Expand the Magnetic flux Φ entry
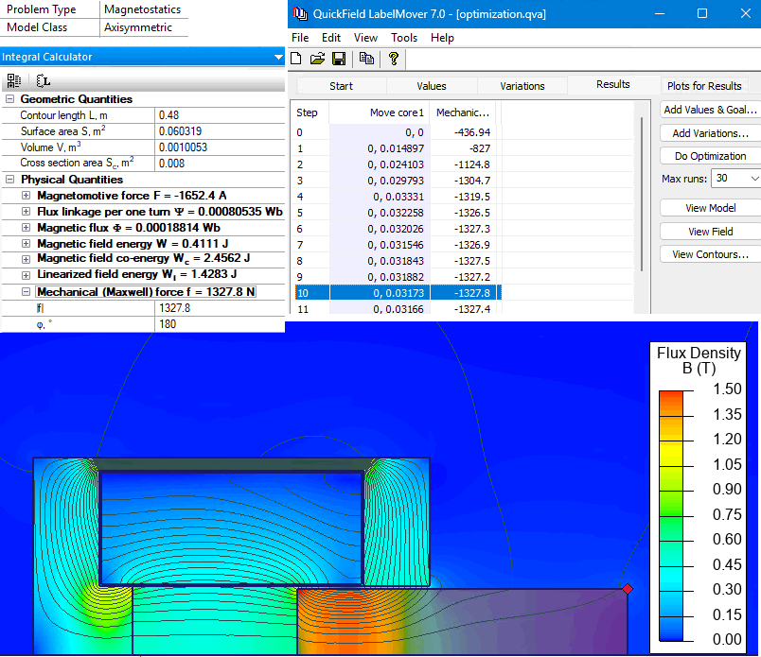Viewport: 761px width, 657px height. pos(27,228)
